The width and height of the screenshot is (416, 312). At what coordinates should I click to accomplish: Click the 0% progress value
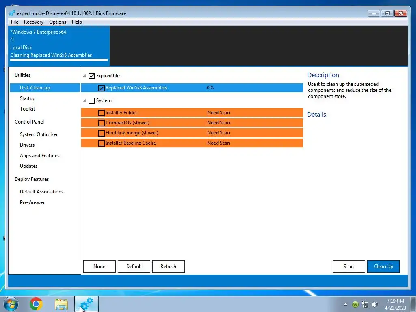pyautogui.click(x=210, y=88)
